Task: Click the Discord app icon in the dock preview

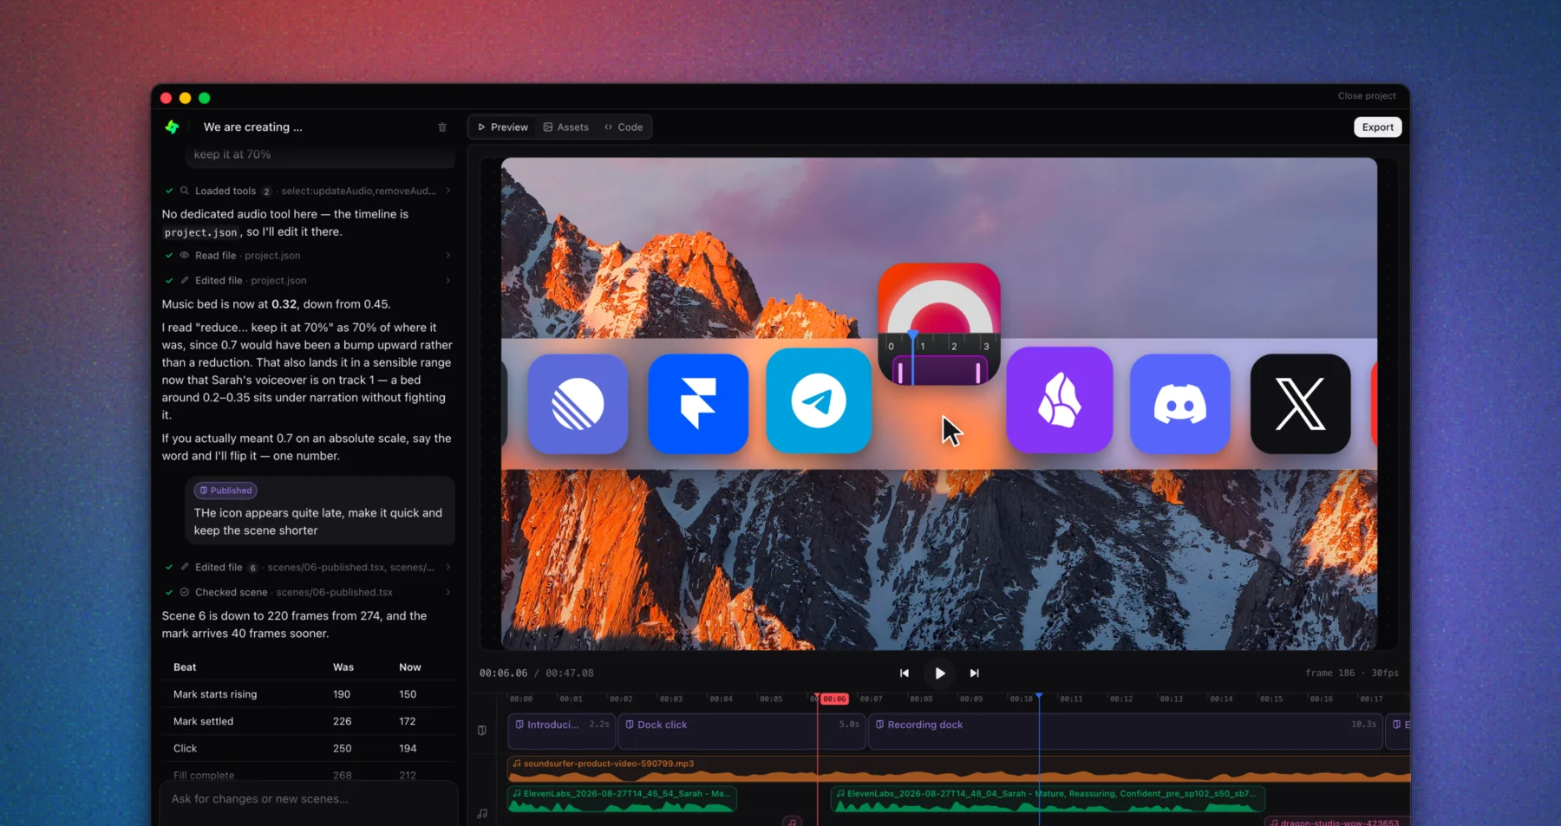Action: pos(1180,404)
